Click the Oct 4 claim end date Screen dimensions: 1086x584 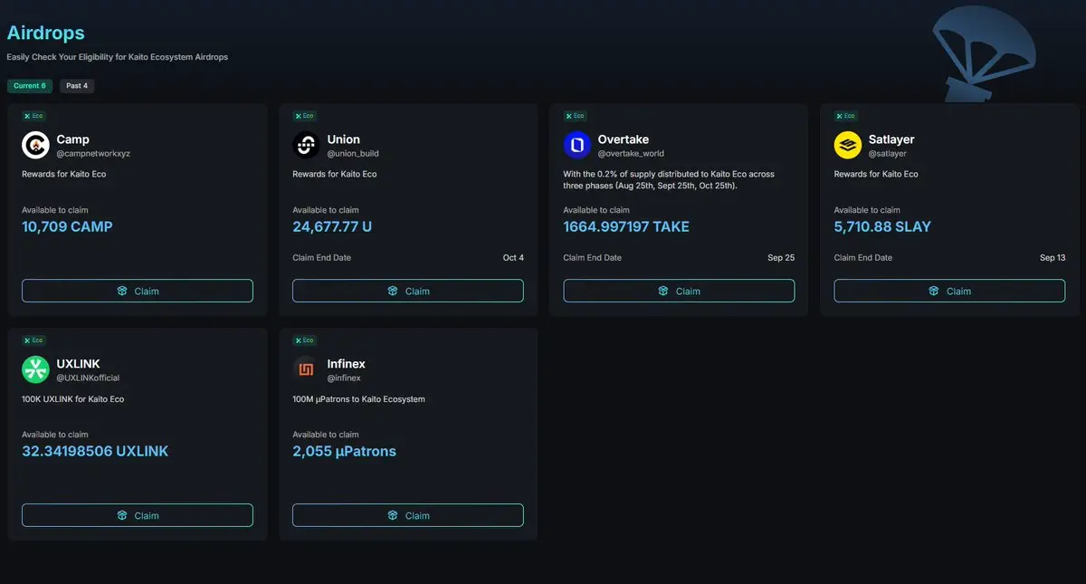pyautogui.click(x=513, y=258)
